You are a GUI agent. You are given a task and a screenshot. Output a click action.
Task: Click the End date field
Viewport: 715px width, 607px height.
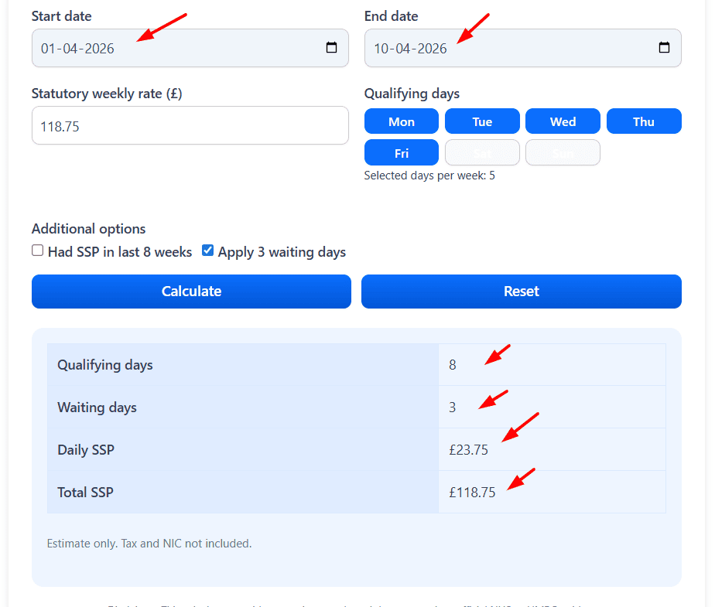coord(511,48)
